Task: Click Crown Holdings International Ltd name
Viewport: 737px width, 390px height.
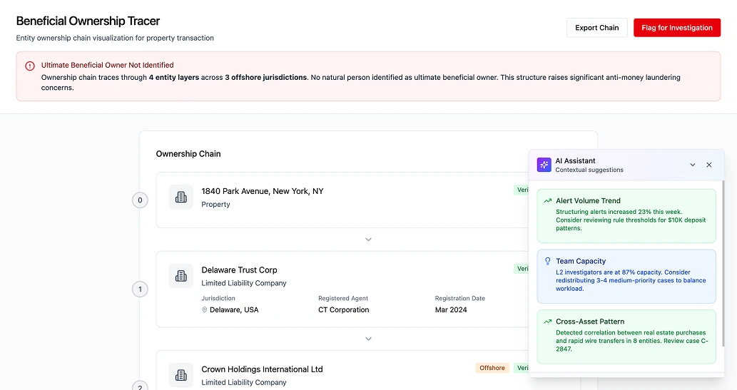Action: [262, 369]
